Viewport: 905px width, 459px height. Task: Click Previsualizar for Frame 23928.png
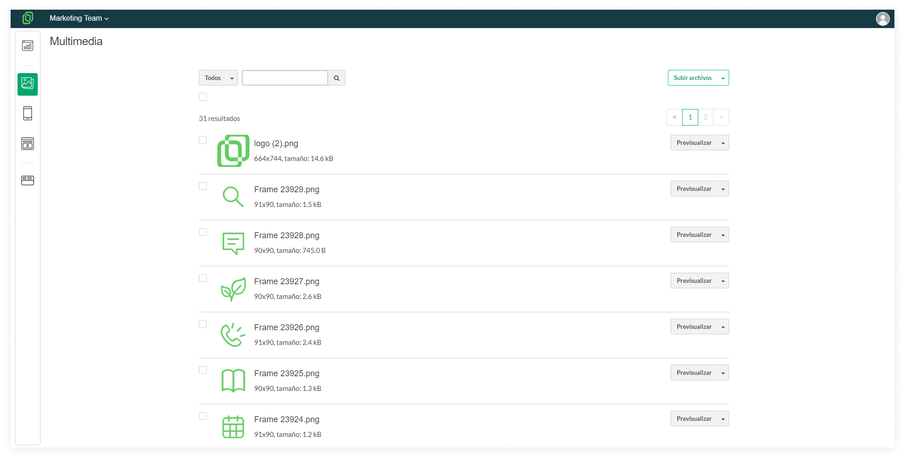click(x=694, y=235)
